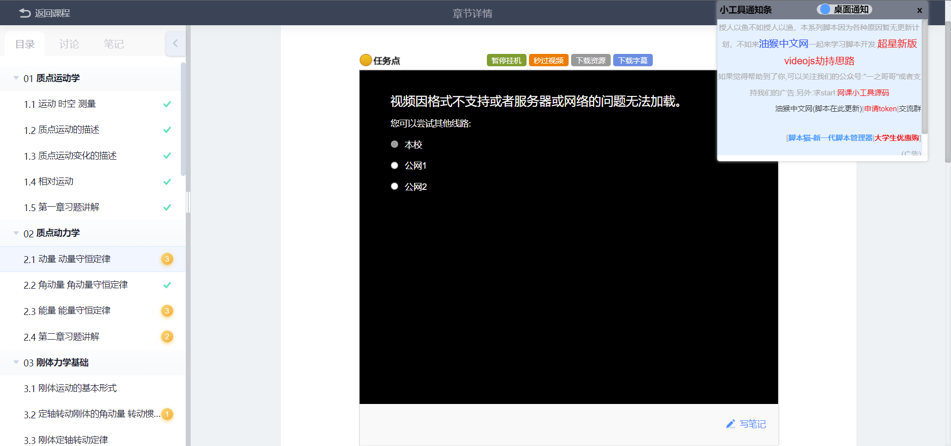Click the orange badge 3 on 2.1 动量
This screenshot has height=446, width=951.
[x=167, y=259]
